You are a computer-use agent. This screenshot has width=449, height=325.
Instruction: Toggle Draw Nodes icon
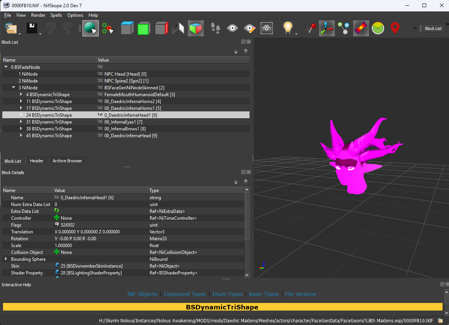point(344,29)
